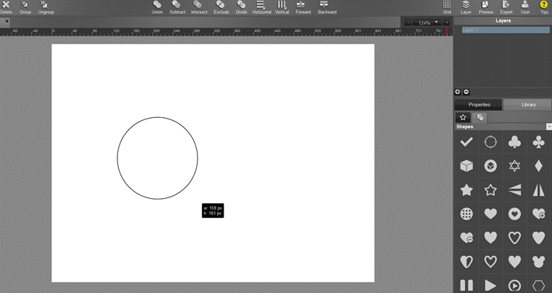This screenshot has width=552, height=293.
Task: Ungroup the selected objects
Action: 46,7
